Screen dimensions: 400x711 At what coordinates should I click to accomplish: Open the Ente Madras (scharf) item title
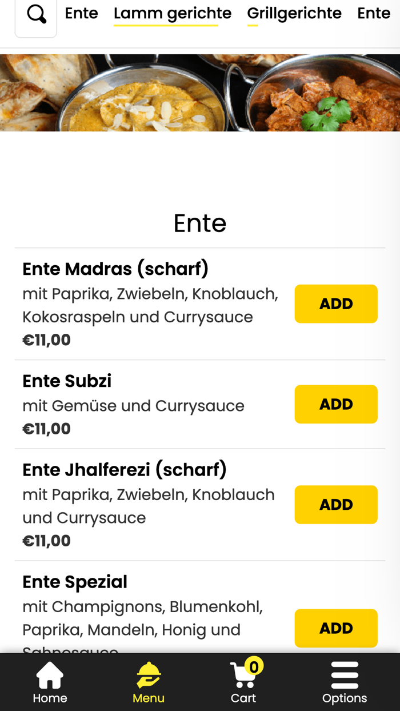click(x=115, y=269)
